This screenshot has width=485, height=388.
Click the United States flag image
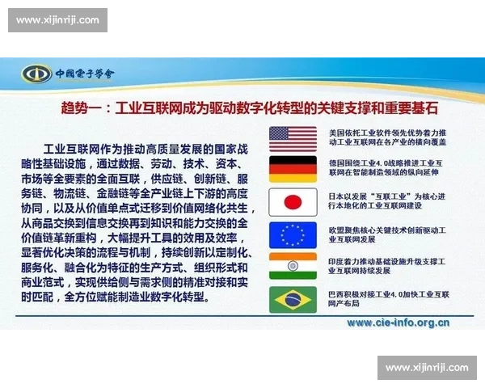pyautogui.click(x=293, y=139)
